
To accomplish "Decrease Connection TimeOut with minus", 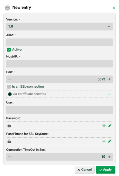I will tap(9, 157).
